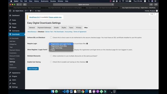Enable the Multiple Discounts checkbox
This screenshot has height=94, width=167.
click(51, 56)
